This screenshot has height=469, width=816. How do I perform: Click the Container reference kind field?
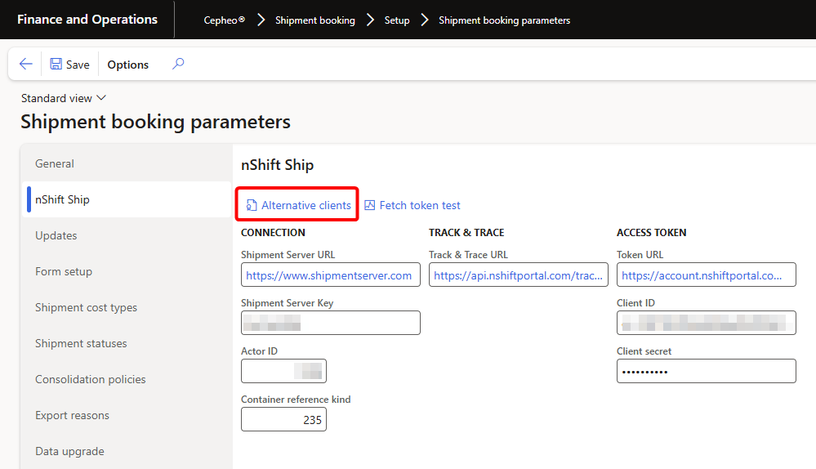pyautogui.click(x=283, y=419)
